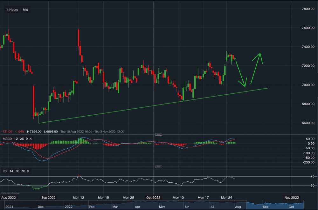Select the green downward arrow drawing
Viewport: 318px width, 210px height.
[240, 73]
